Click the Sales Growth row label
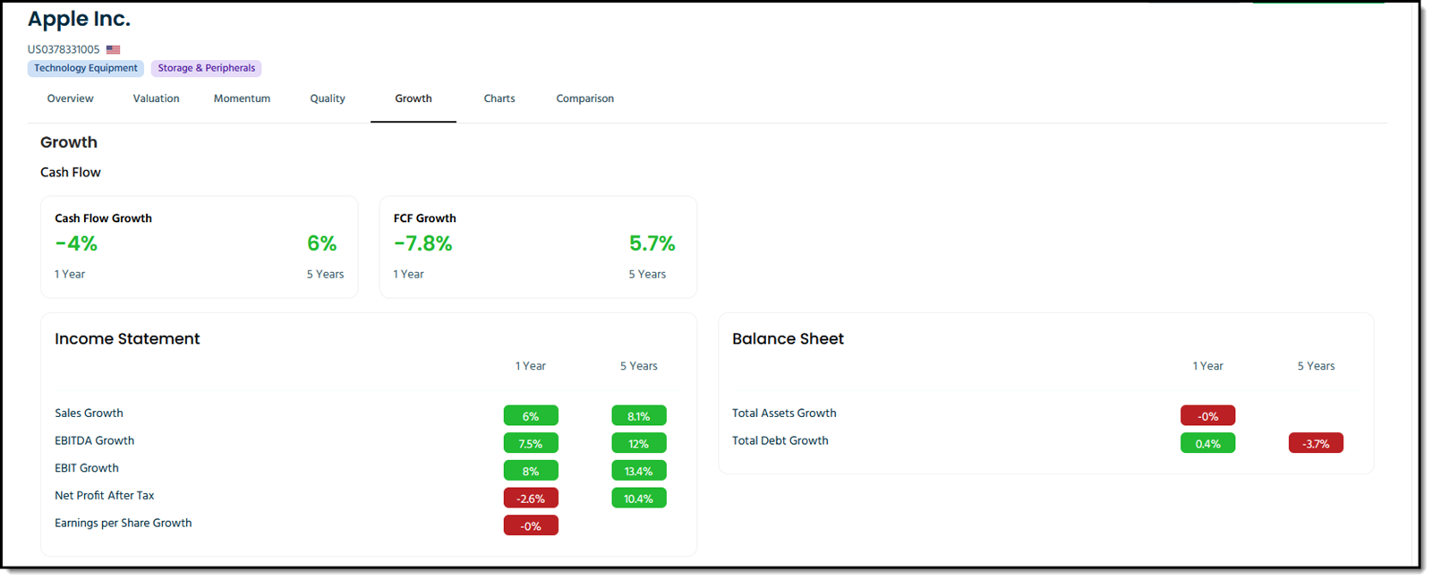 point(89,414)
